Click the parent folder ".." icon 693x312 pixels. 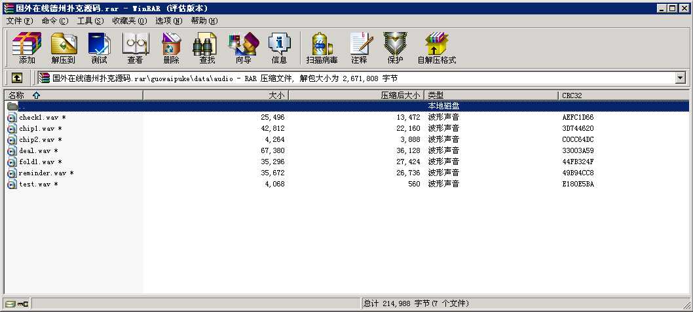[12, 107]
